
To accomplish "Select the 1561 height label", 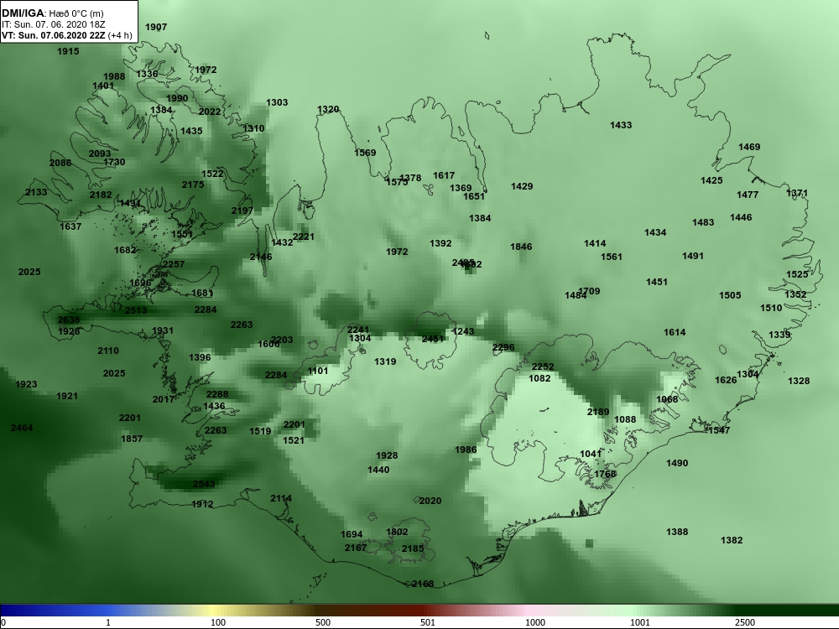I will (x=612, y=257).
